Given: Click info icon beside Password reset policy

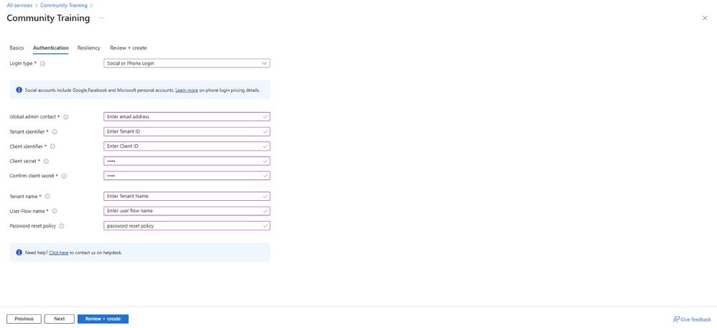Looking at the screenshot, I should click(x=62, y=225).
